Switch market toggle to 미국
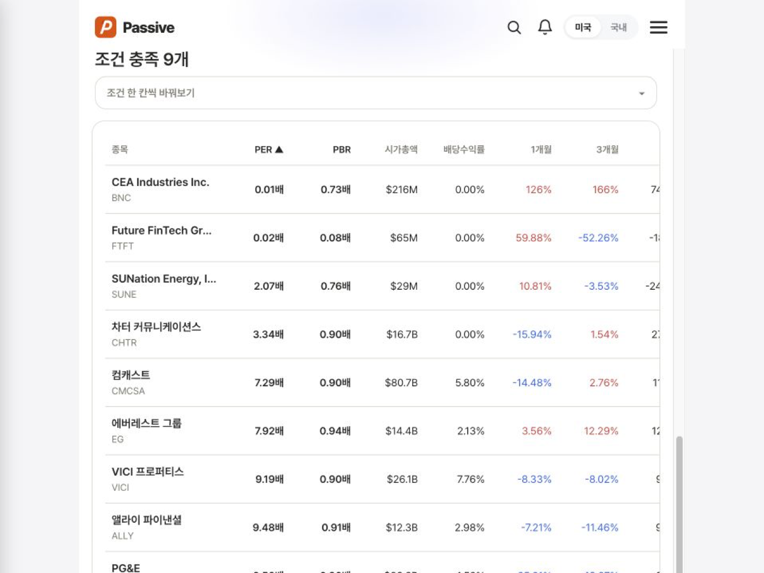 (x=583, y=27)
